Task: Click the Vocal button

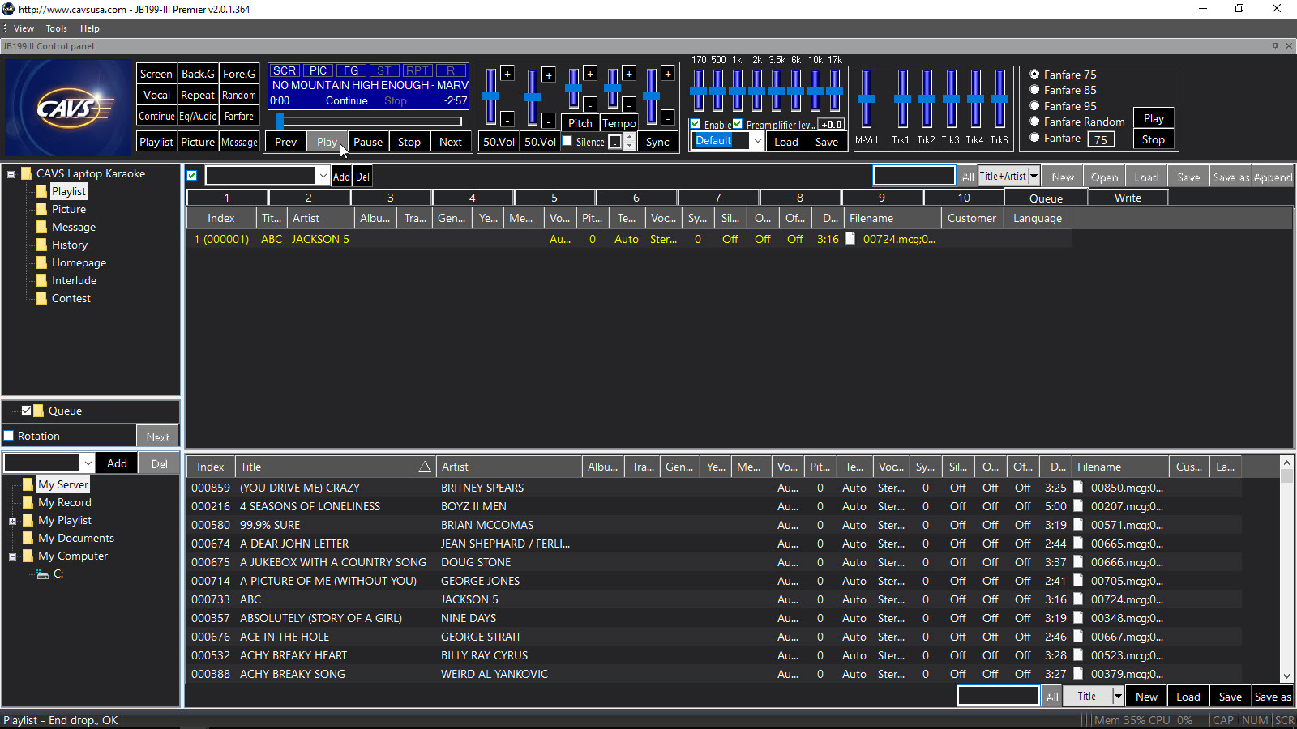Action: 156,95
